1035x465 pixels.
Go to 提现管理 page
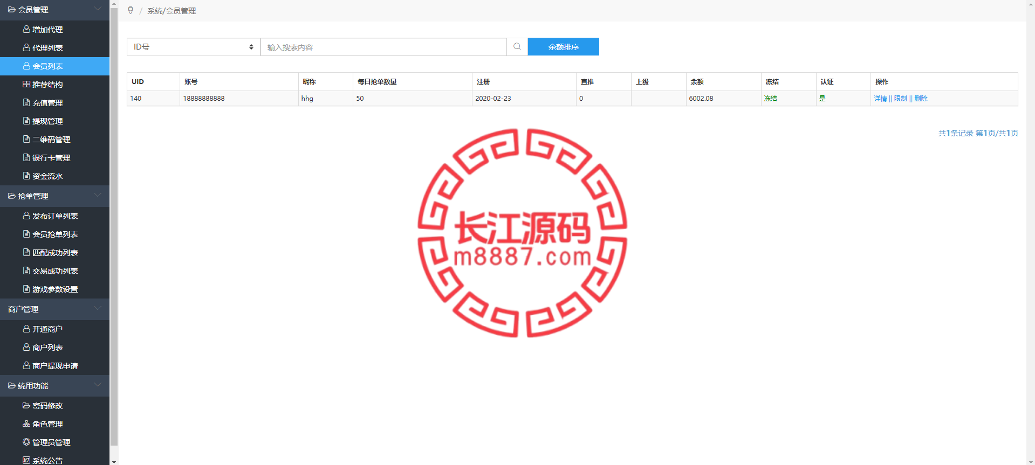coord(54,121)
